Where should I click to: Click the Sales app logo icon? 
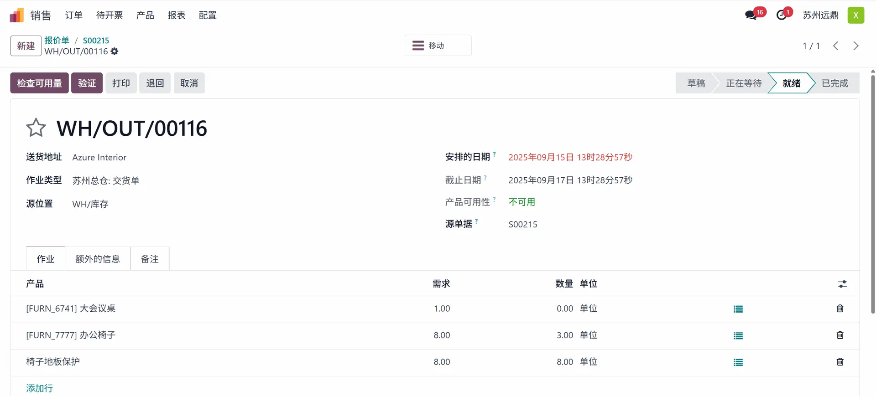point(17,15)
